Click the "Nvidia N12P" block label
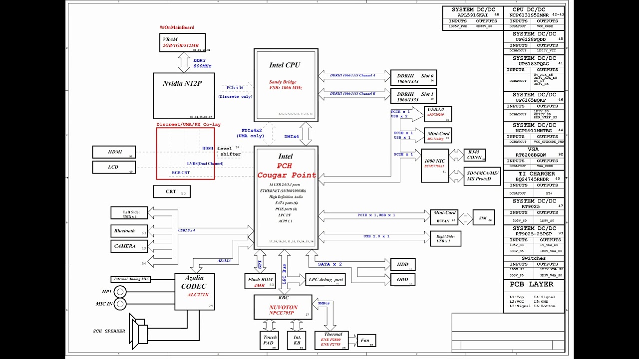The height and width of the screenshot is (359, 639). click(182, 83)
